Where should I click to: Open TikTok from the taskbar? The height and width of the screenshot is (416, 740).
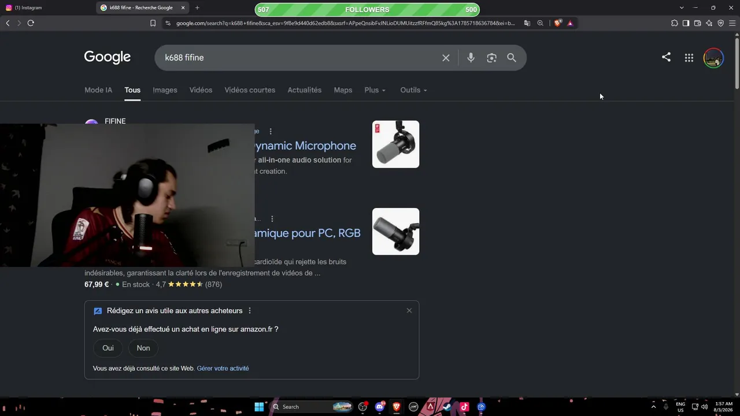[464, 407]
